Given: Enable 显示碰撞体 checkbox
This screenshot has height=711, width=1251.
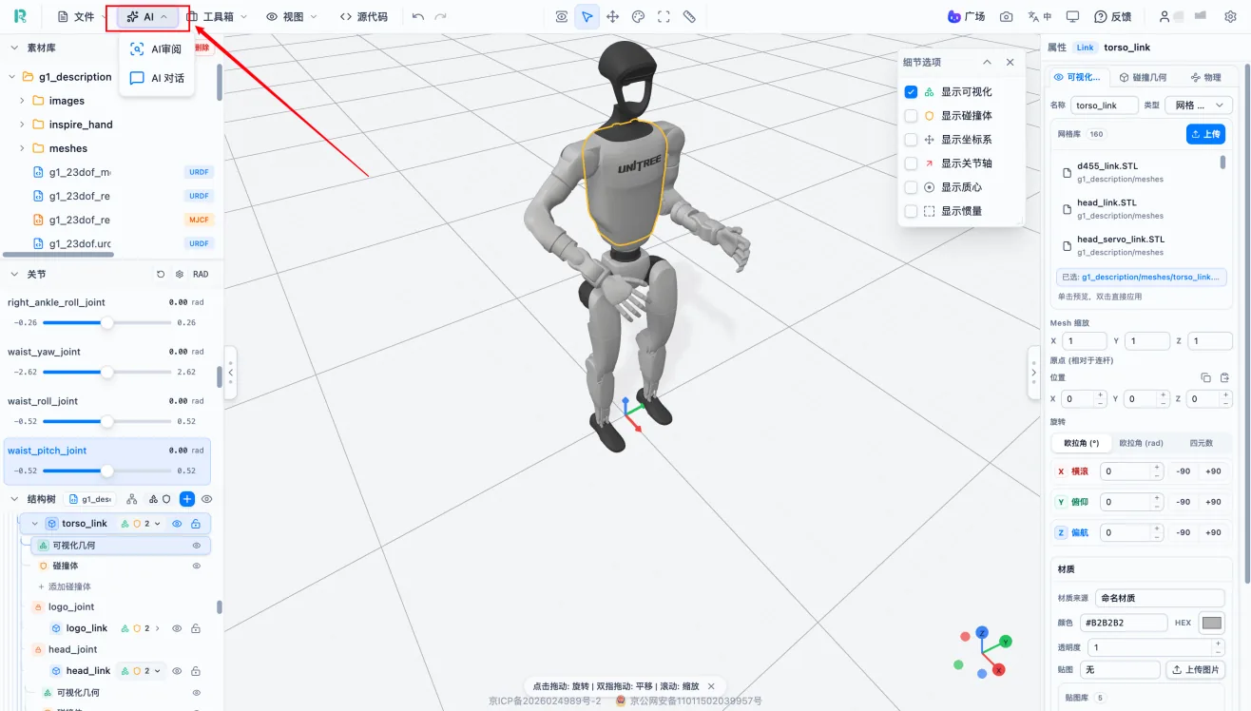Looking at the screenshot, I should [911, 116].
